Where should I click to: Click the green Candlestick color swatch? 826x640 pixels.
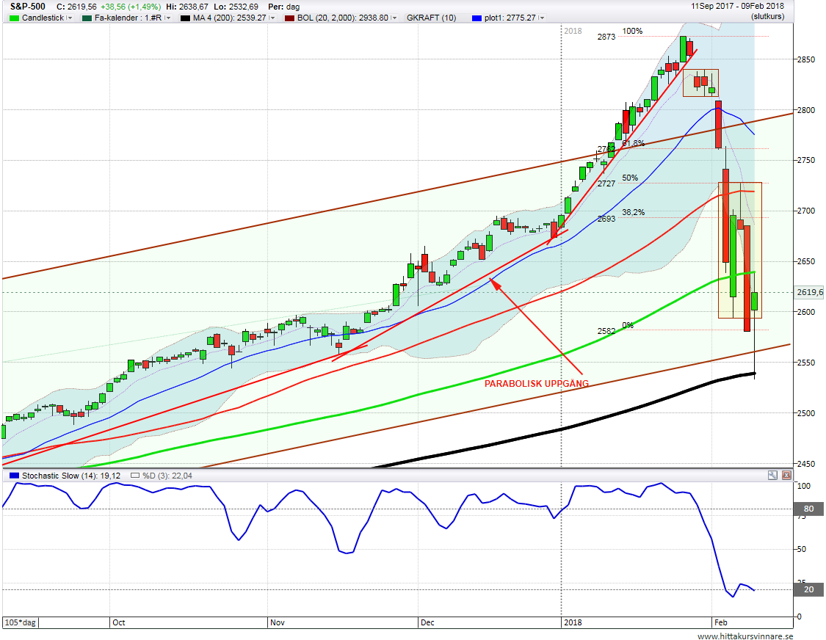[x=14, y=18]
